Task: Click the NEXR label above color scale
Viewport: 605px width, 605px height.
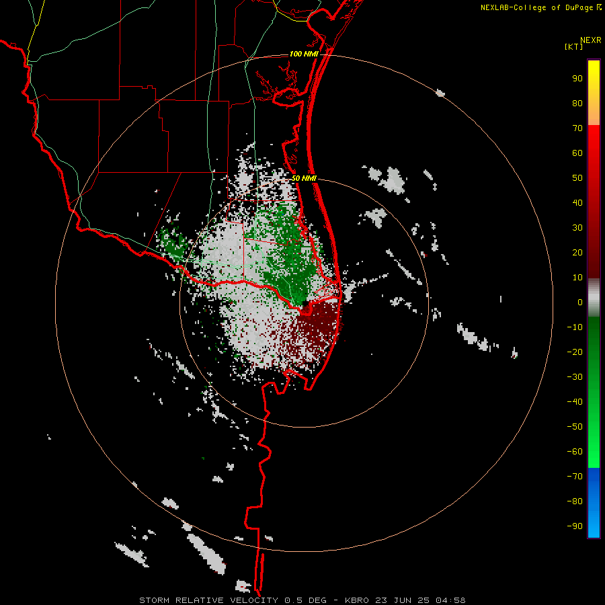Action: click(x=591, y=40)
